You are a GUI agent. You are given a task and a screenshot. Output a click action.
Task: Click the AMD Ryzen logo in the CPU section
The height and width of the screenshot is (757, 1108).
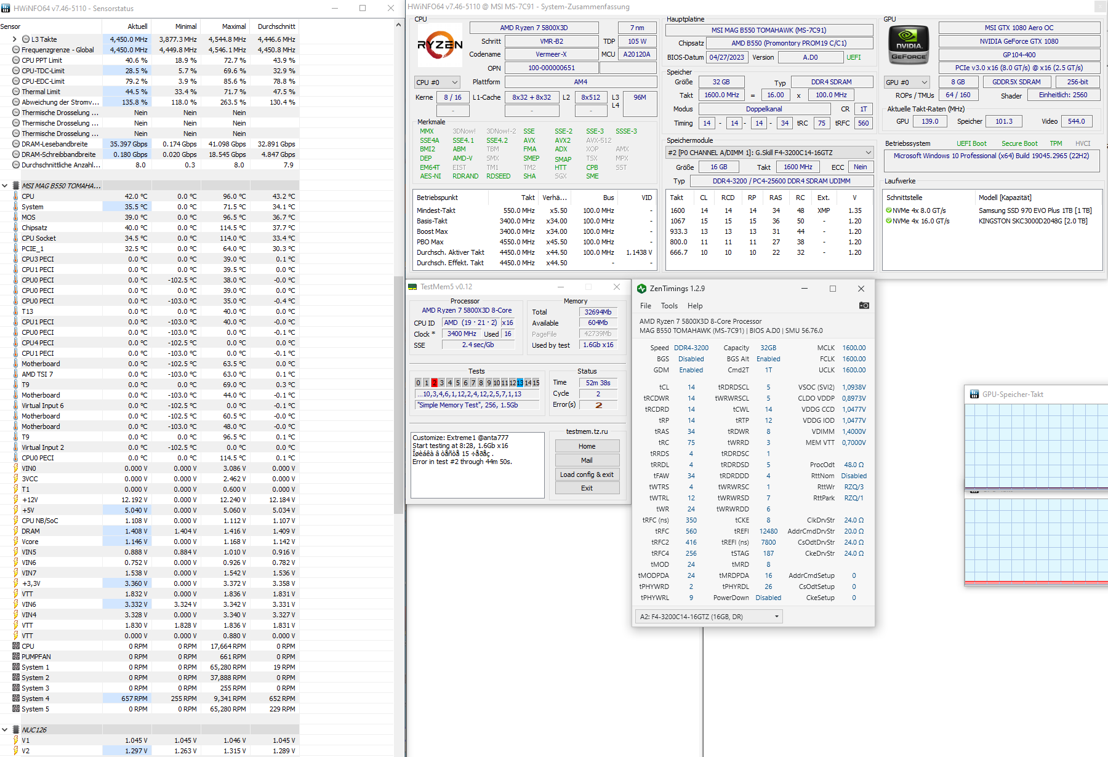[441, 46]
